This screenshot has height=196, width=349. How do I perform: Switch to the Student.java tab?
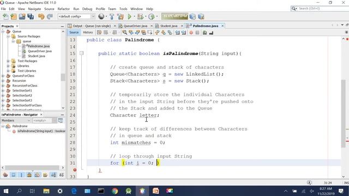[169, 26]
